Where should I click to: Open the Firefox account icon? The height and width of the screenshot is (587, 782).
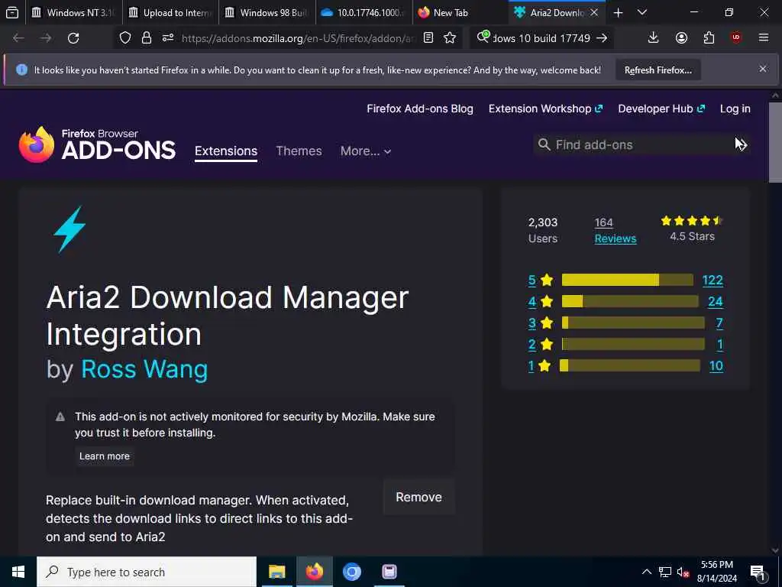[681, 38]
